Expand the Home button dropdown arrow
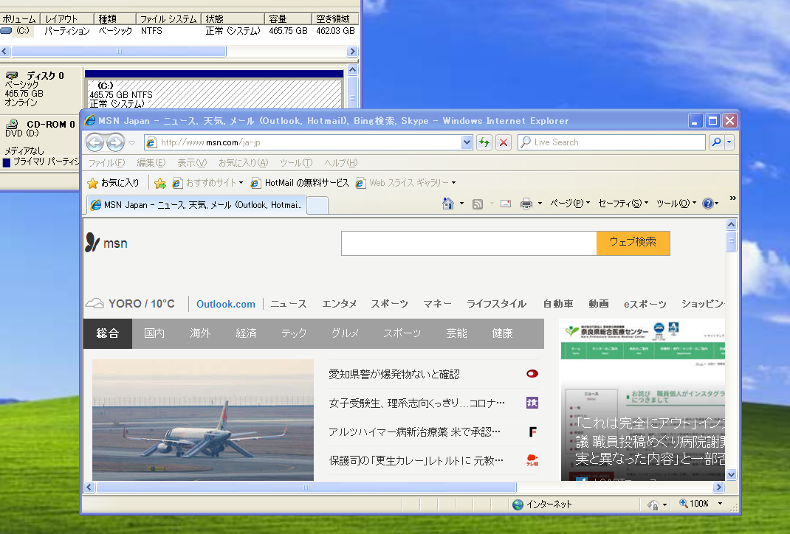790x534 pixels. coord(461,203)
